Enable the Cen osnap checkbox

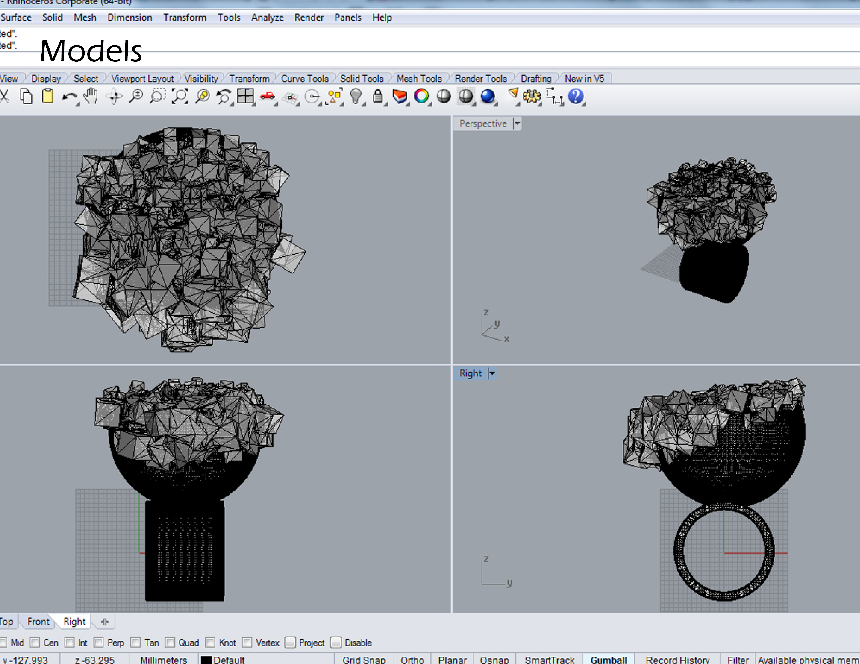(35, 643)
